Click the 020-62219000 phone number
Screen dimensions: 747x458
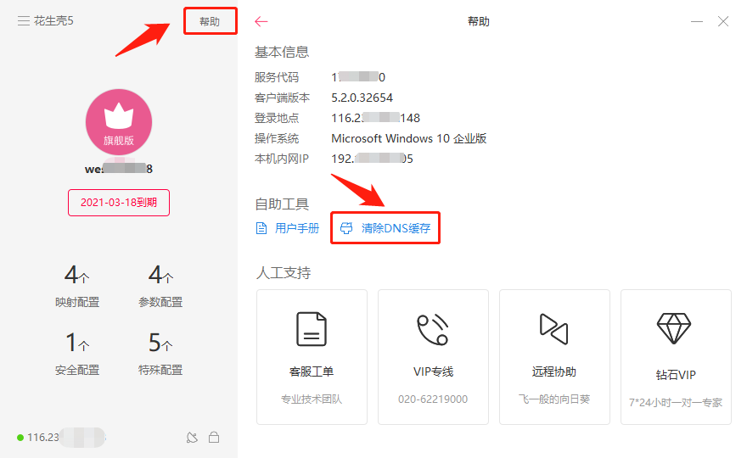(x=433, y=399)
